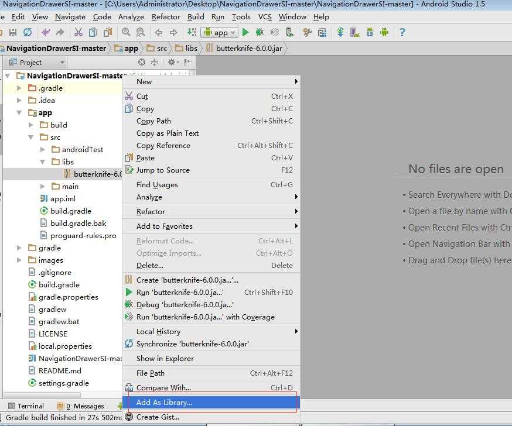Click the Synchronize toolbar icon
512x426 pixels.
tap(28, 32)
